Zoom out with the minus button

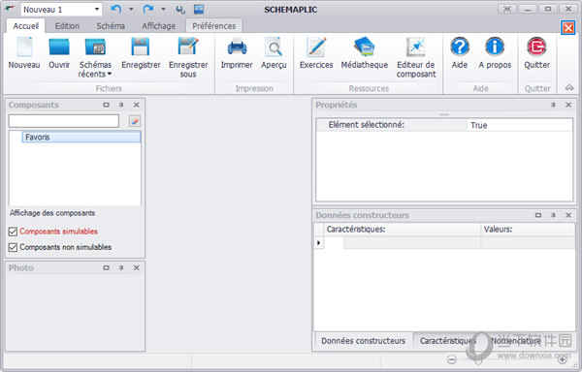tap(452, 359)
